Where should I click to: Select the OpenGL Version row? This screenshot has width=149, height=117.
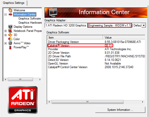(x=96, y=64)
